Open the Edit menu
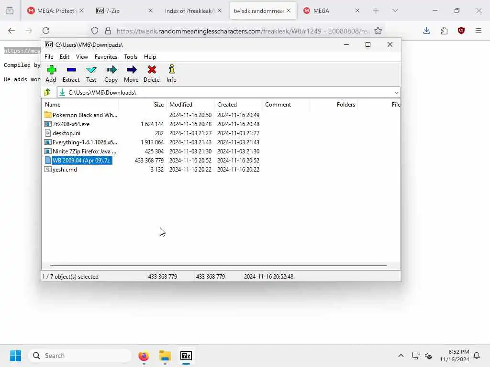Viewport: 490px width, 367px height. pyautogui.click(x=65, y=57)
